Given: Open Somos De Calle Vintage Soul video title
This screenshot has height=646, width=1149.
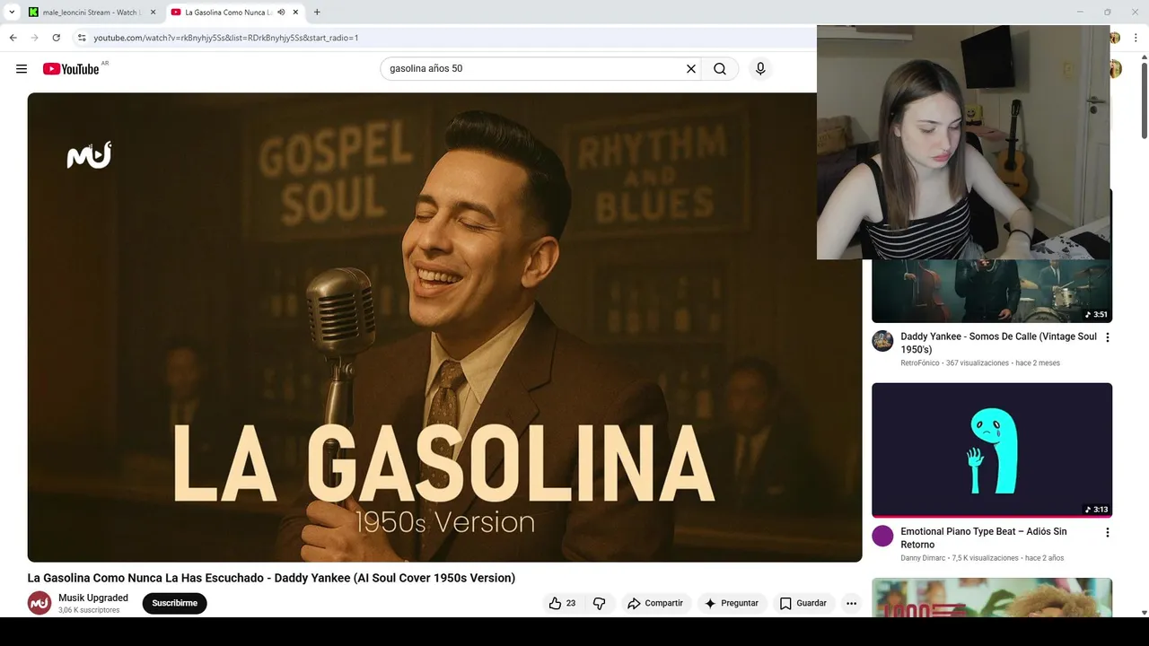Looking at the screenshot, I should [998, 343].
